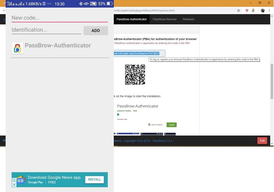
Task: Restore down the Chrome window
Action: coord(260,3)
